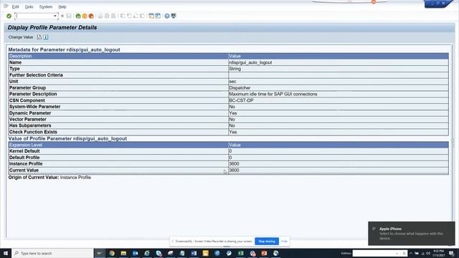The width and height of the screenshot is (459, 258).
Task: Show hidden system tray icons chevron
Action: [x=411, y=253]
